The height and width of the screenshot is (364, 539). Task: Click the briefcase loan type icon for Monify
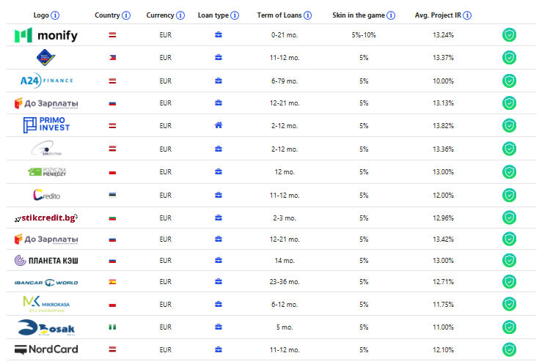coord(218,35)
